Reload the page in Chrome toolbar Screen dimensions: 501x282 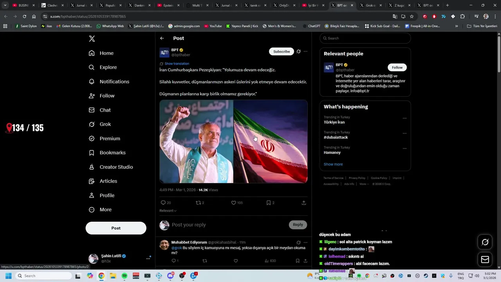coord(24,16)
